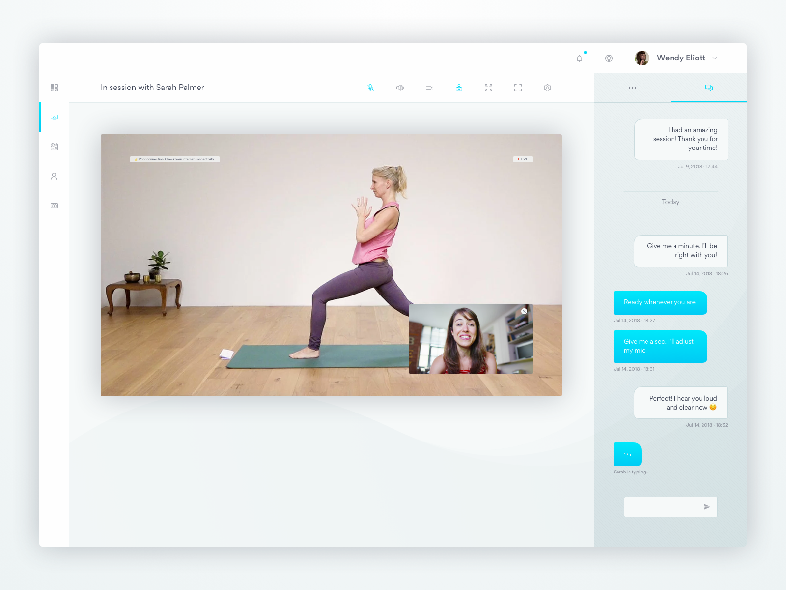Click the 'Today' date separator label

pyautogui.click(x=671, y=202)
